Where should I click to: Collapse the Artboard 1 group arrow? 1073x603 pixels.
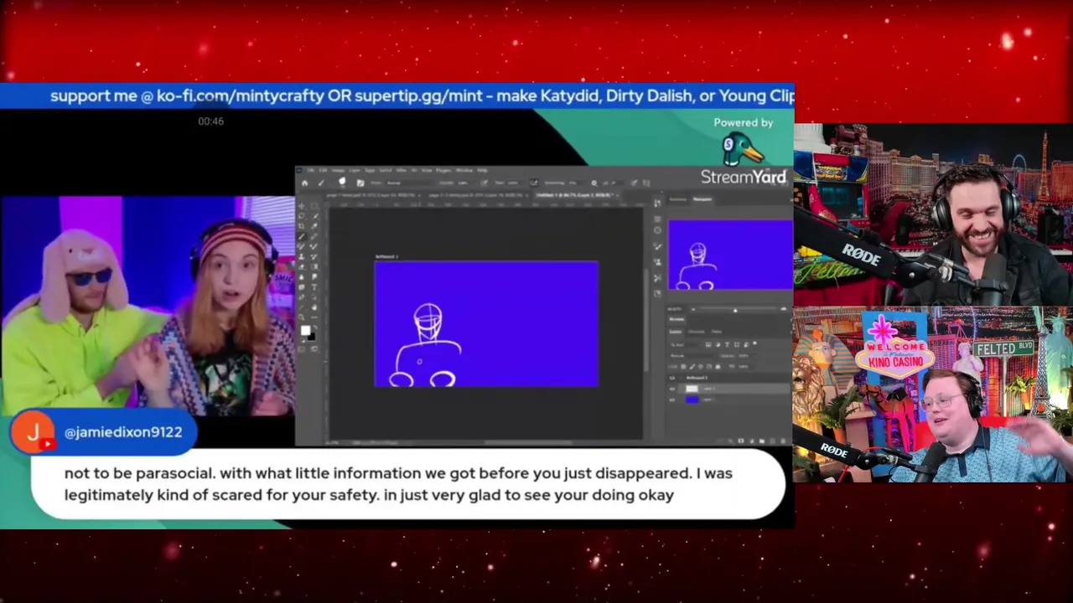tap(682, 378)
